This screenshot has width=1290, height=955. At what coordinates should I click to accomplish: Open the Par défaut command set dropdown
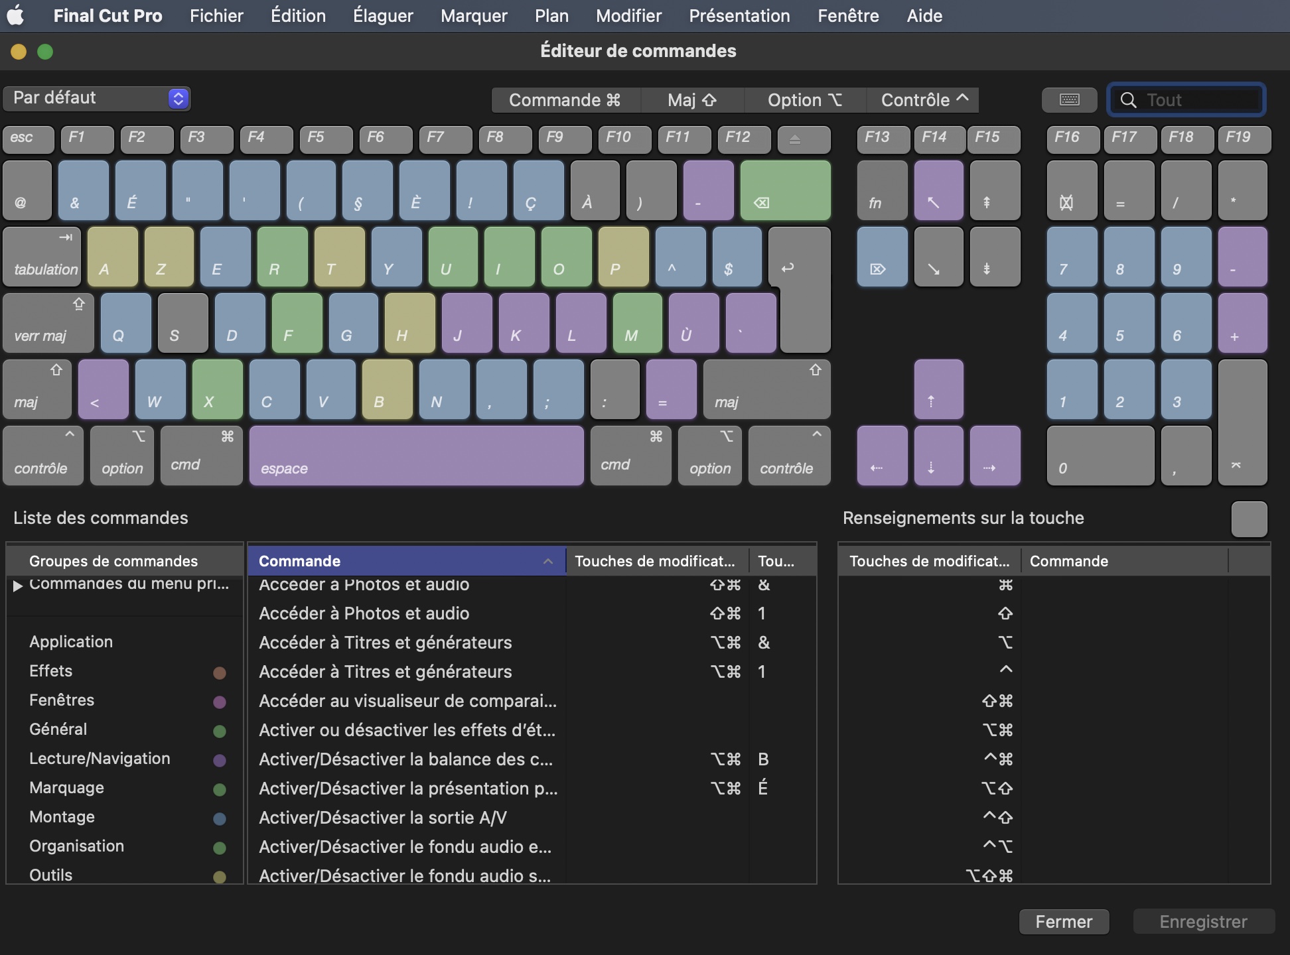[97, 98]
